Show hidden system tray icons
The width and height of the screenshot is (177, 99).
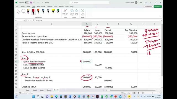coord(135,97)
